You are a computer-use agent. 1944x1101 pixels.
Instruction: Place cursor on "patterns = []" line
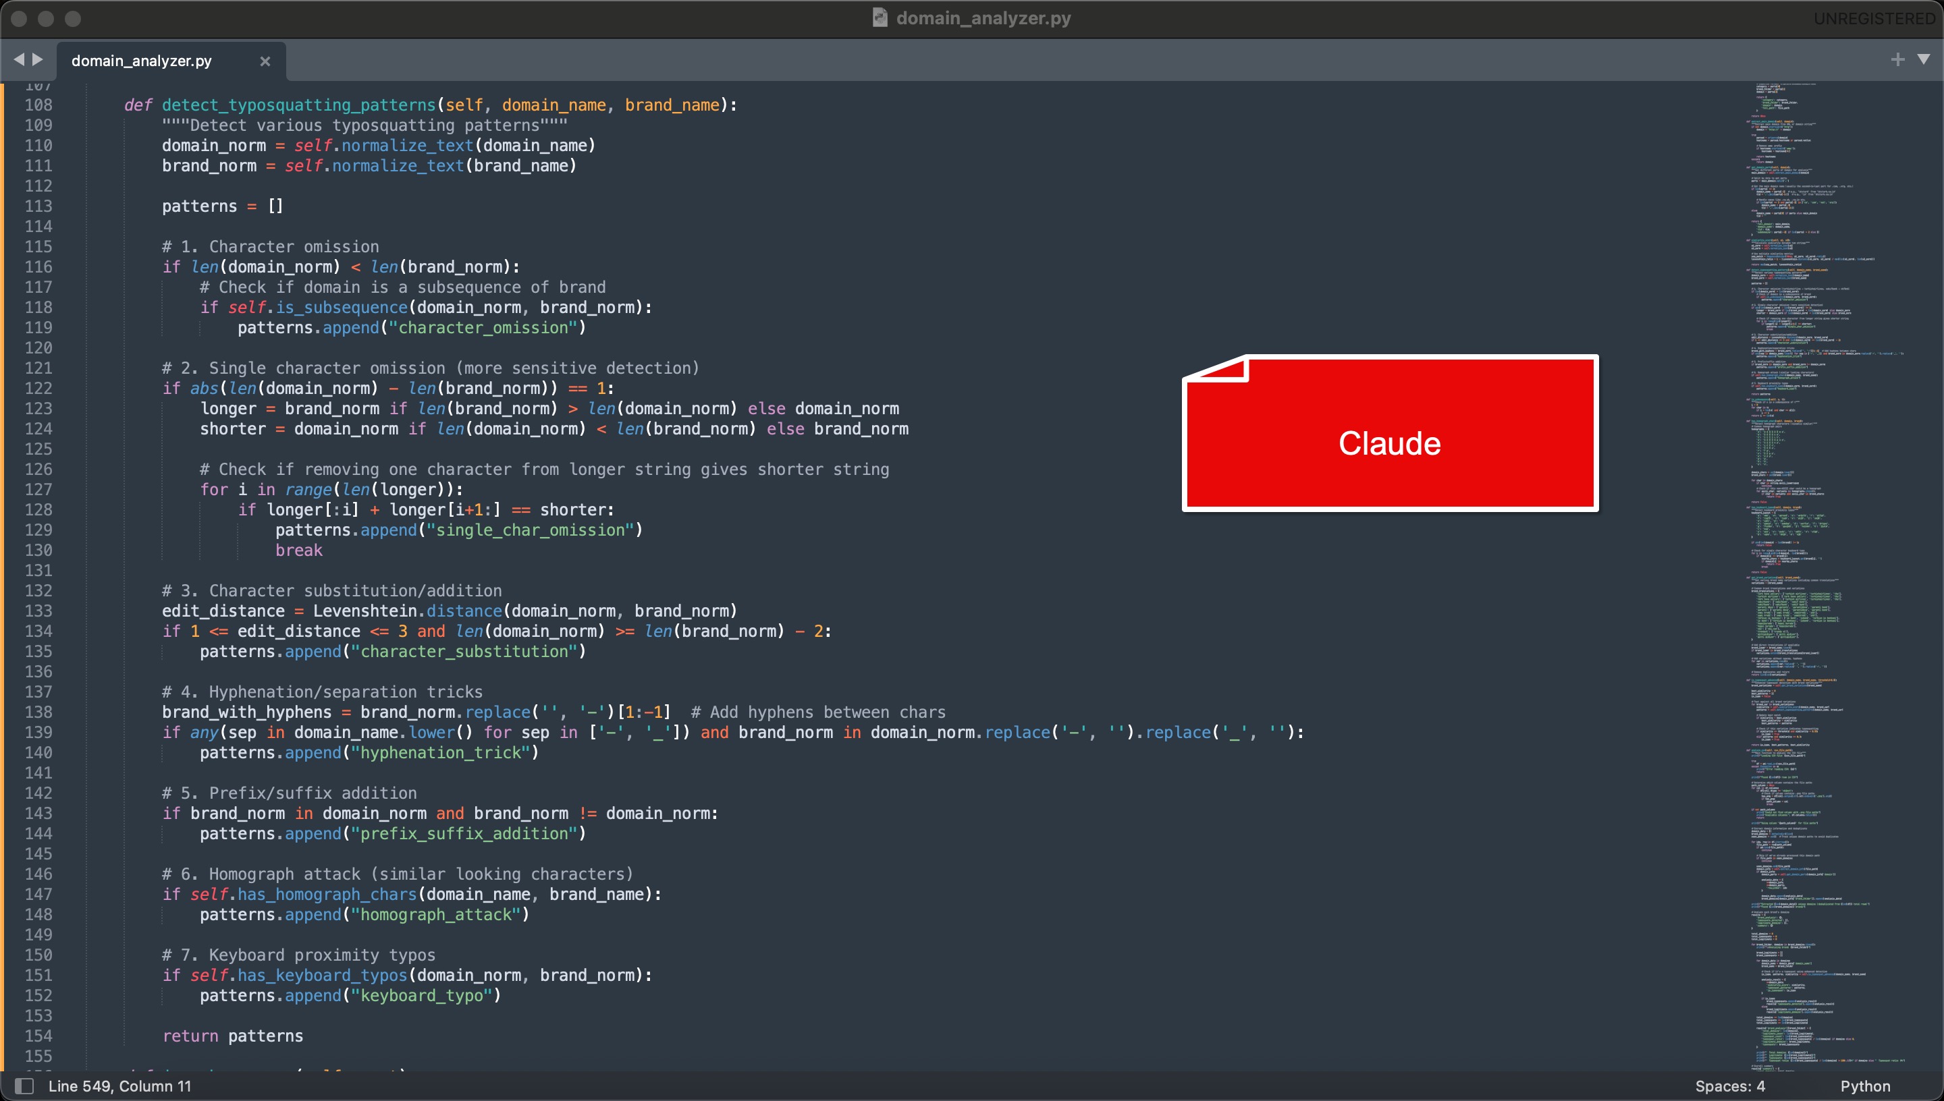(222, 206)
